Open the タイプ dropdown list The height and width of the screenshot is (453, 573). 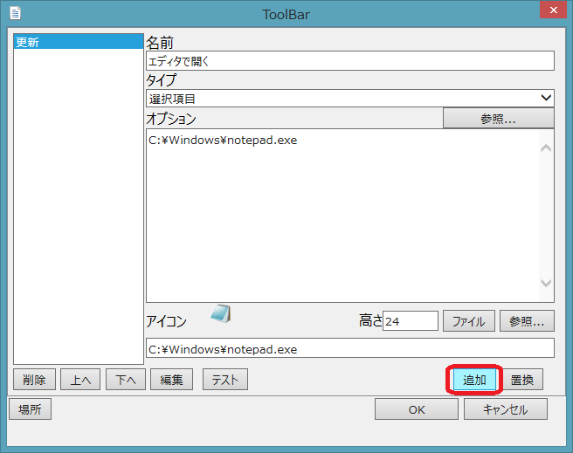349,99
